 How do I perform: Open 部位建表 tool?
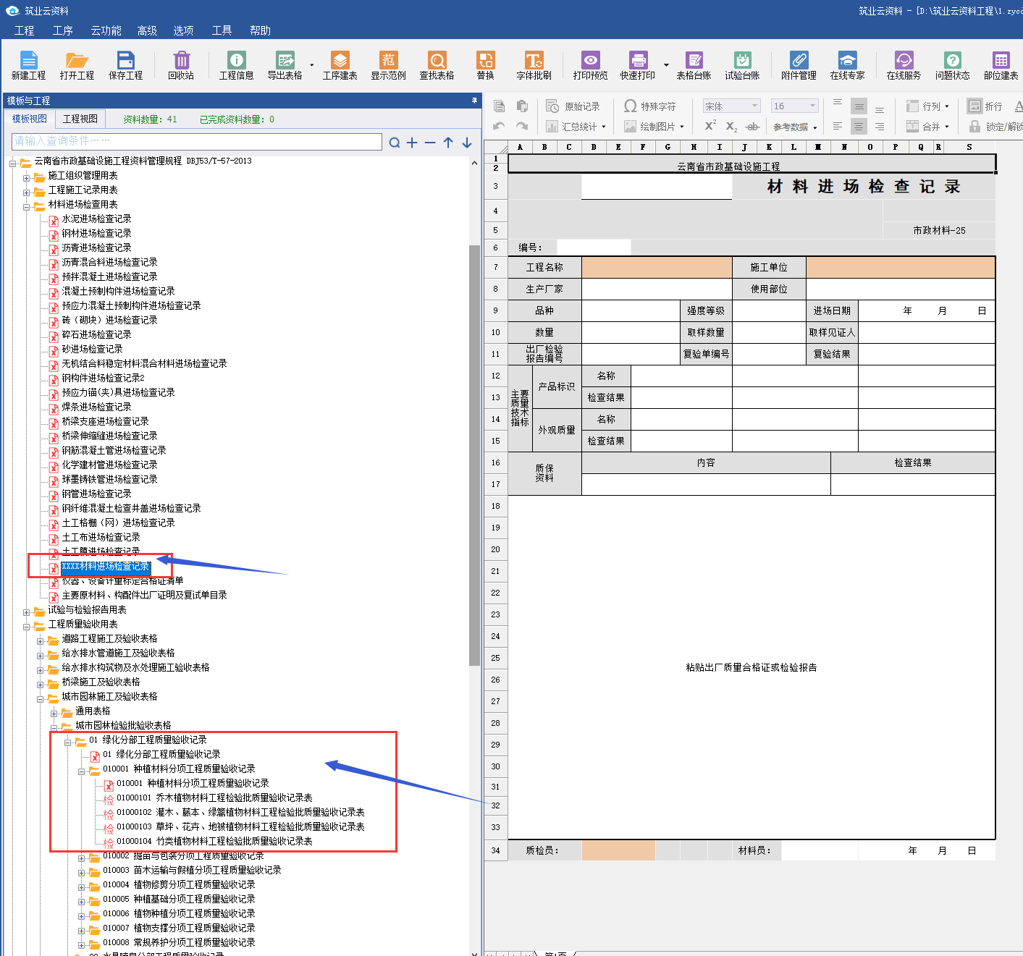(x=1001, y=65)
